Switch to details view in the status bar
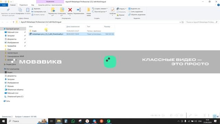Image resolution: width=220 pixels, height=124 pixels. pyautogui.click(x=214, y=116)
